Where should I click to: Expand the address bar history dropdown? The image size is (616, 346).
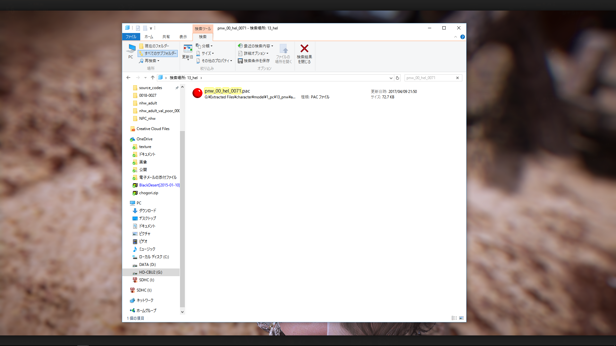[x=391, y=78]
